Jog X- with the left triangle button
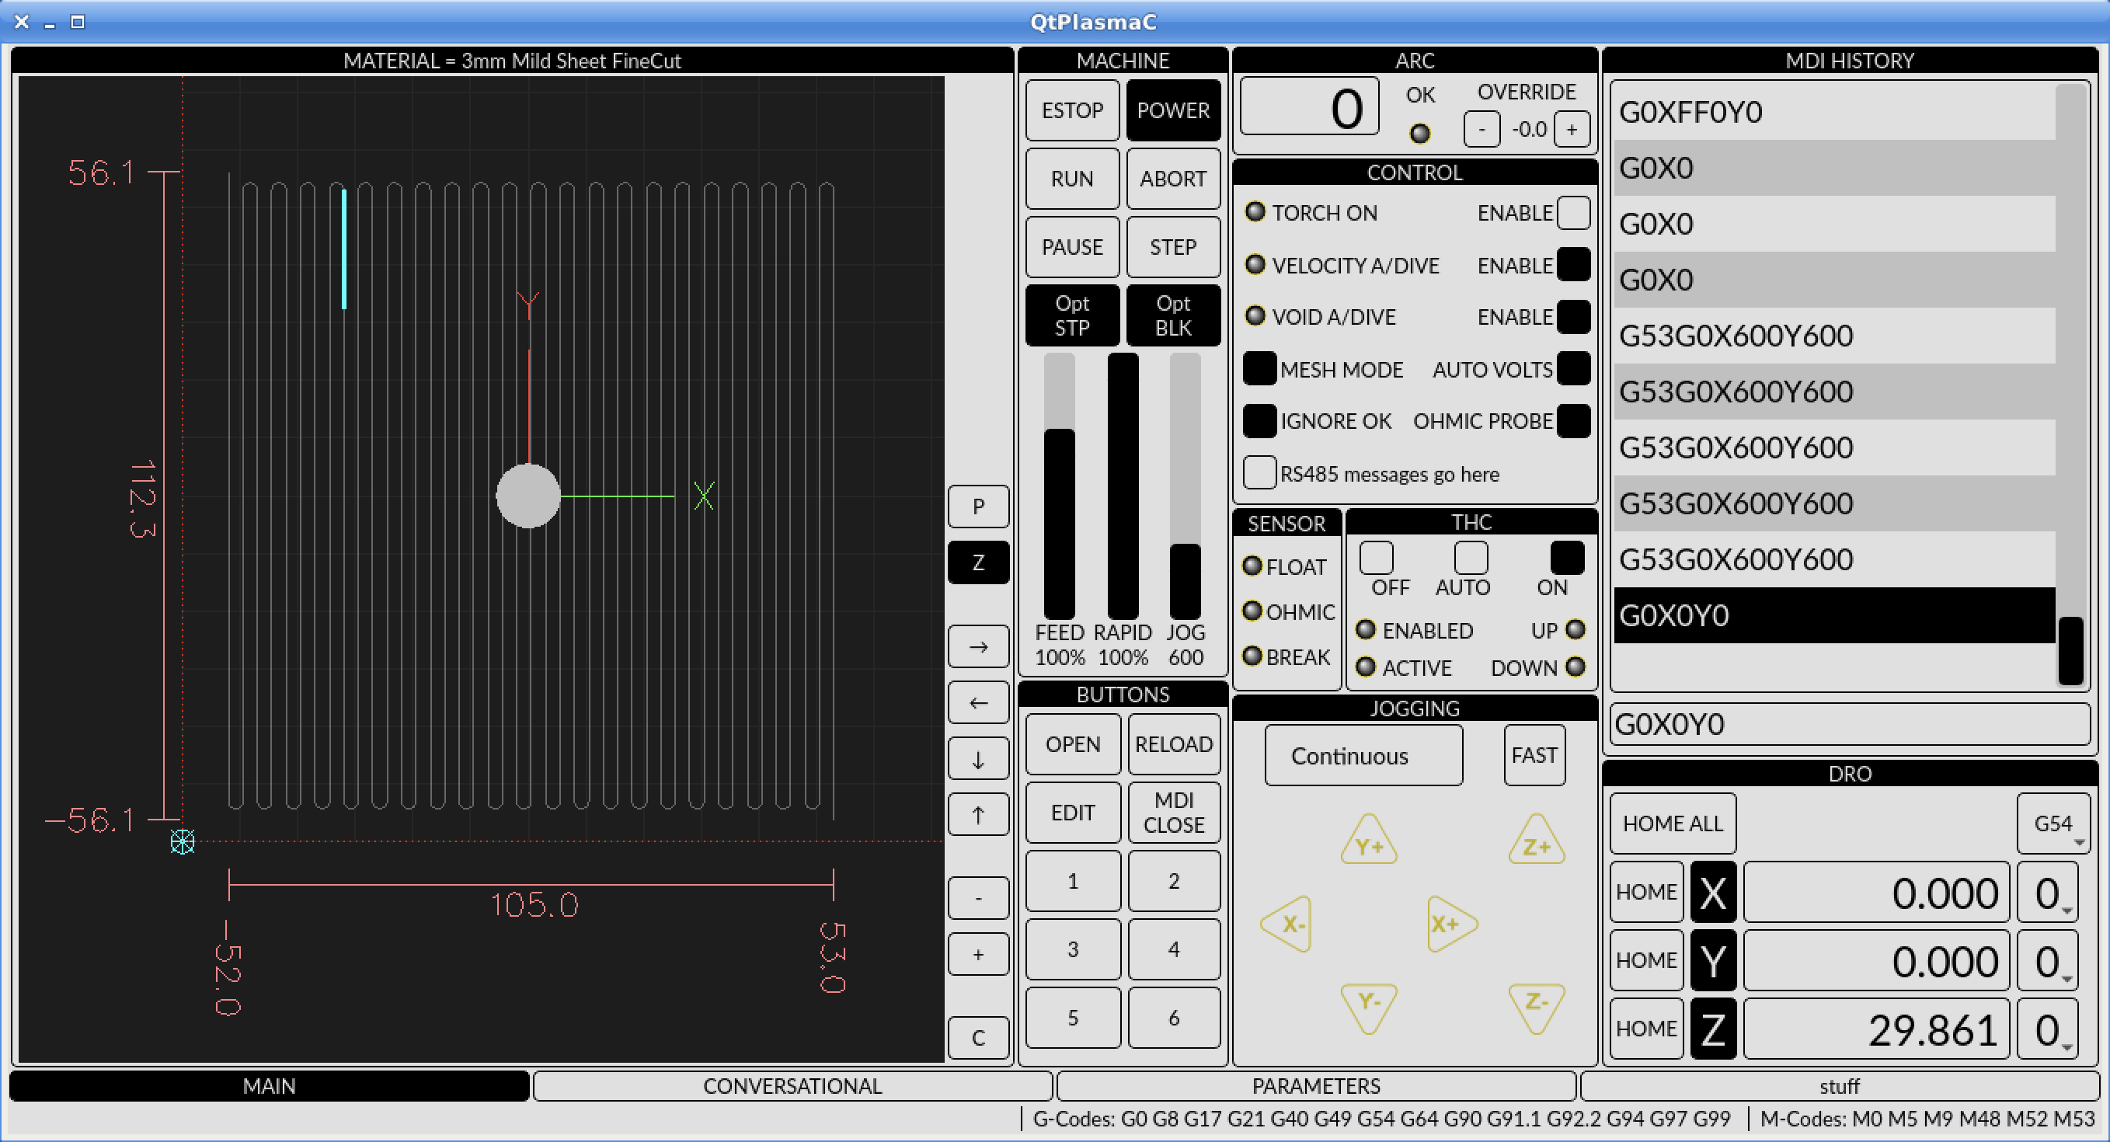Viewport: 2110px width, 1142px height. [x=1287, y=924]
